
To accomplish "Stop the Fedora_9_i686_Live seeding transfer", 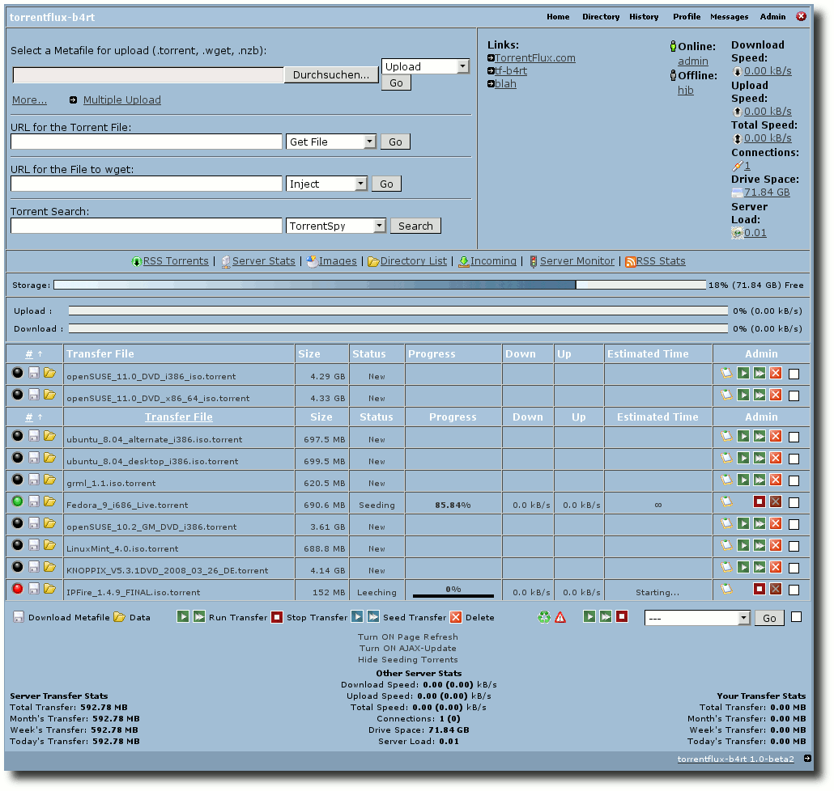I will tap(759, 502).
